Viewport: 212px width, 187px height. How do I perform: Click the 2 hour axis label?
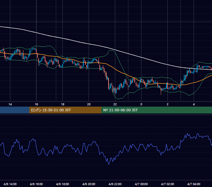coord(167,104)
